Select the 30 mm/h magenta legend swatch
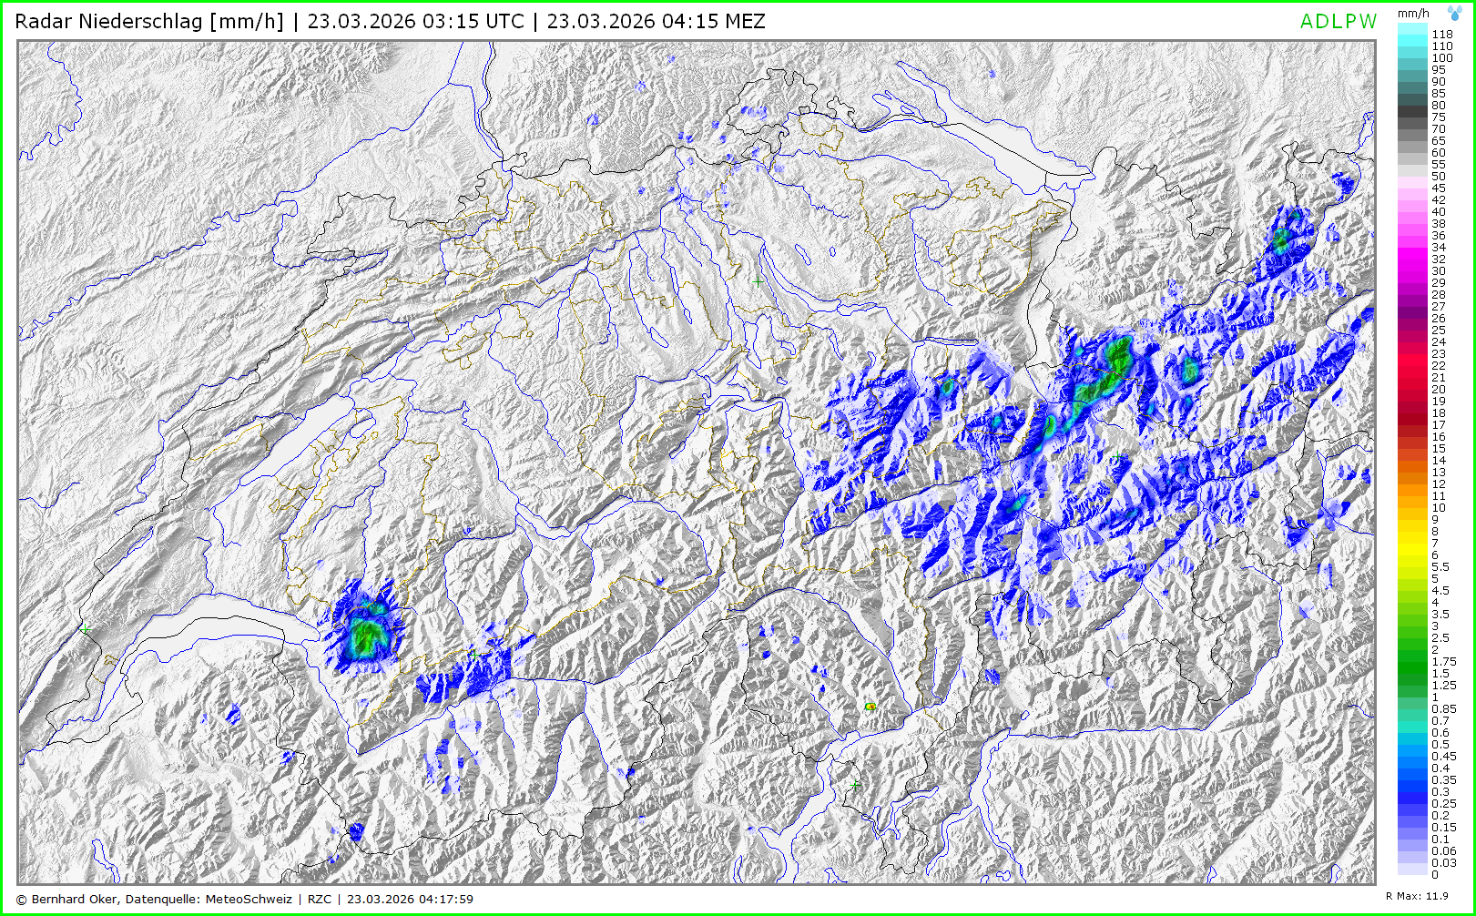 coord(1412,270)
